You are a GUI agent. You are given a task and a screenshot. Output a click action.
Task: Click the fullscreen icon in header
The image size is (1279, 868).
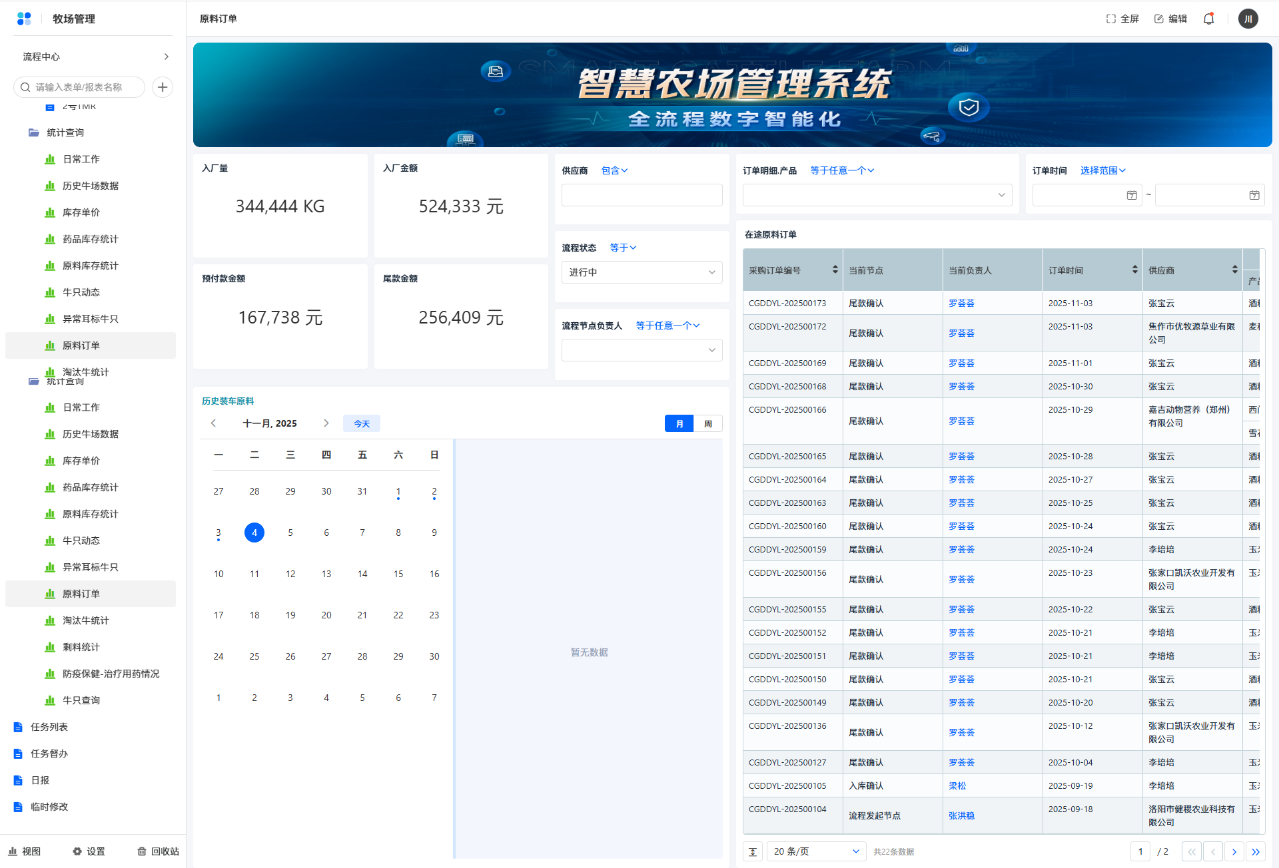1110,19
